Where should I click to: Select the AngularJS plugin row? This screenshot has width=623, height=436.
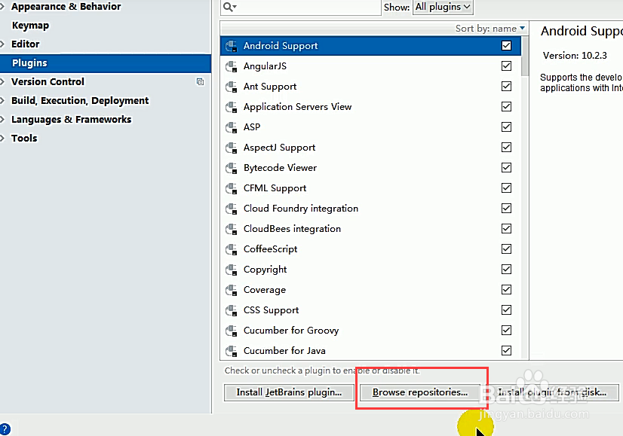[x=370, y=66]
